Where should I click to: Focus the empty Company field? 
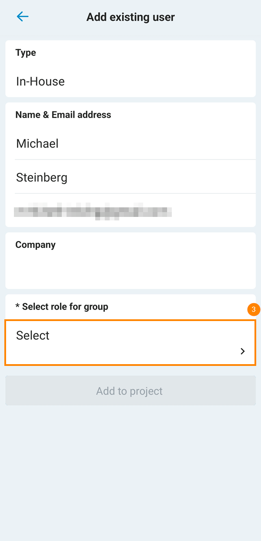pyautogui.click(x=130, y=270)
